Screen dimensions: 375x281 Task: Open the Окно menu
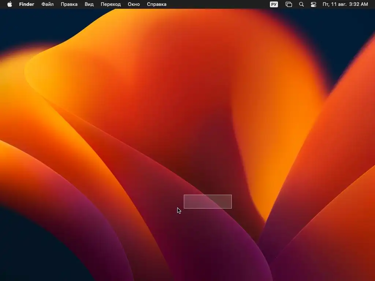[134, 4]
